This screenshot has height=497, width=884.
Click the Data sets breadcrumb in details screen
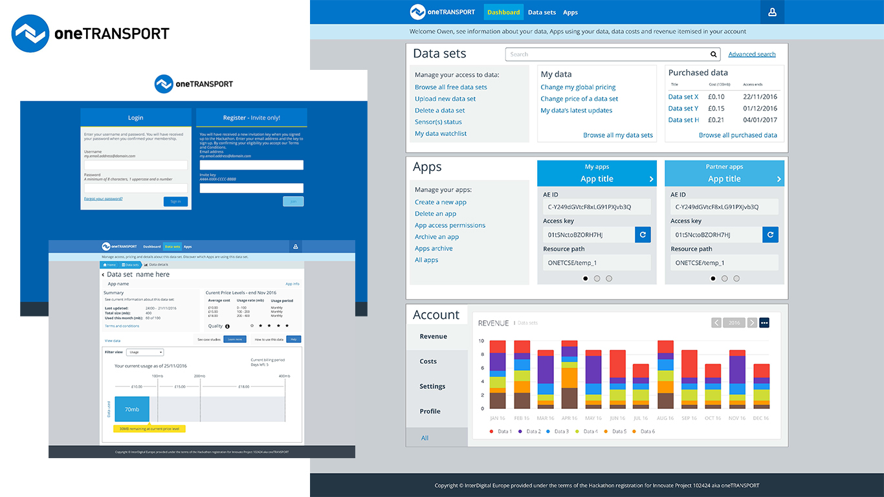pos(130,265)
